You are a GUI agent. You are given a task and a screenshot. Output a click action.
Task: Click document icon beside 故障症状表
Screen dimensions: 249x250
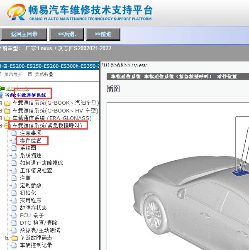[x=14, y=208]
